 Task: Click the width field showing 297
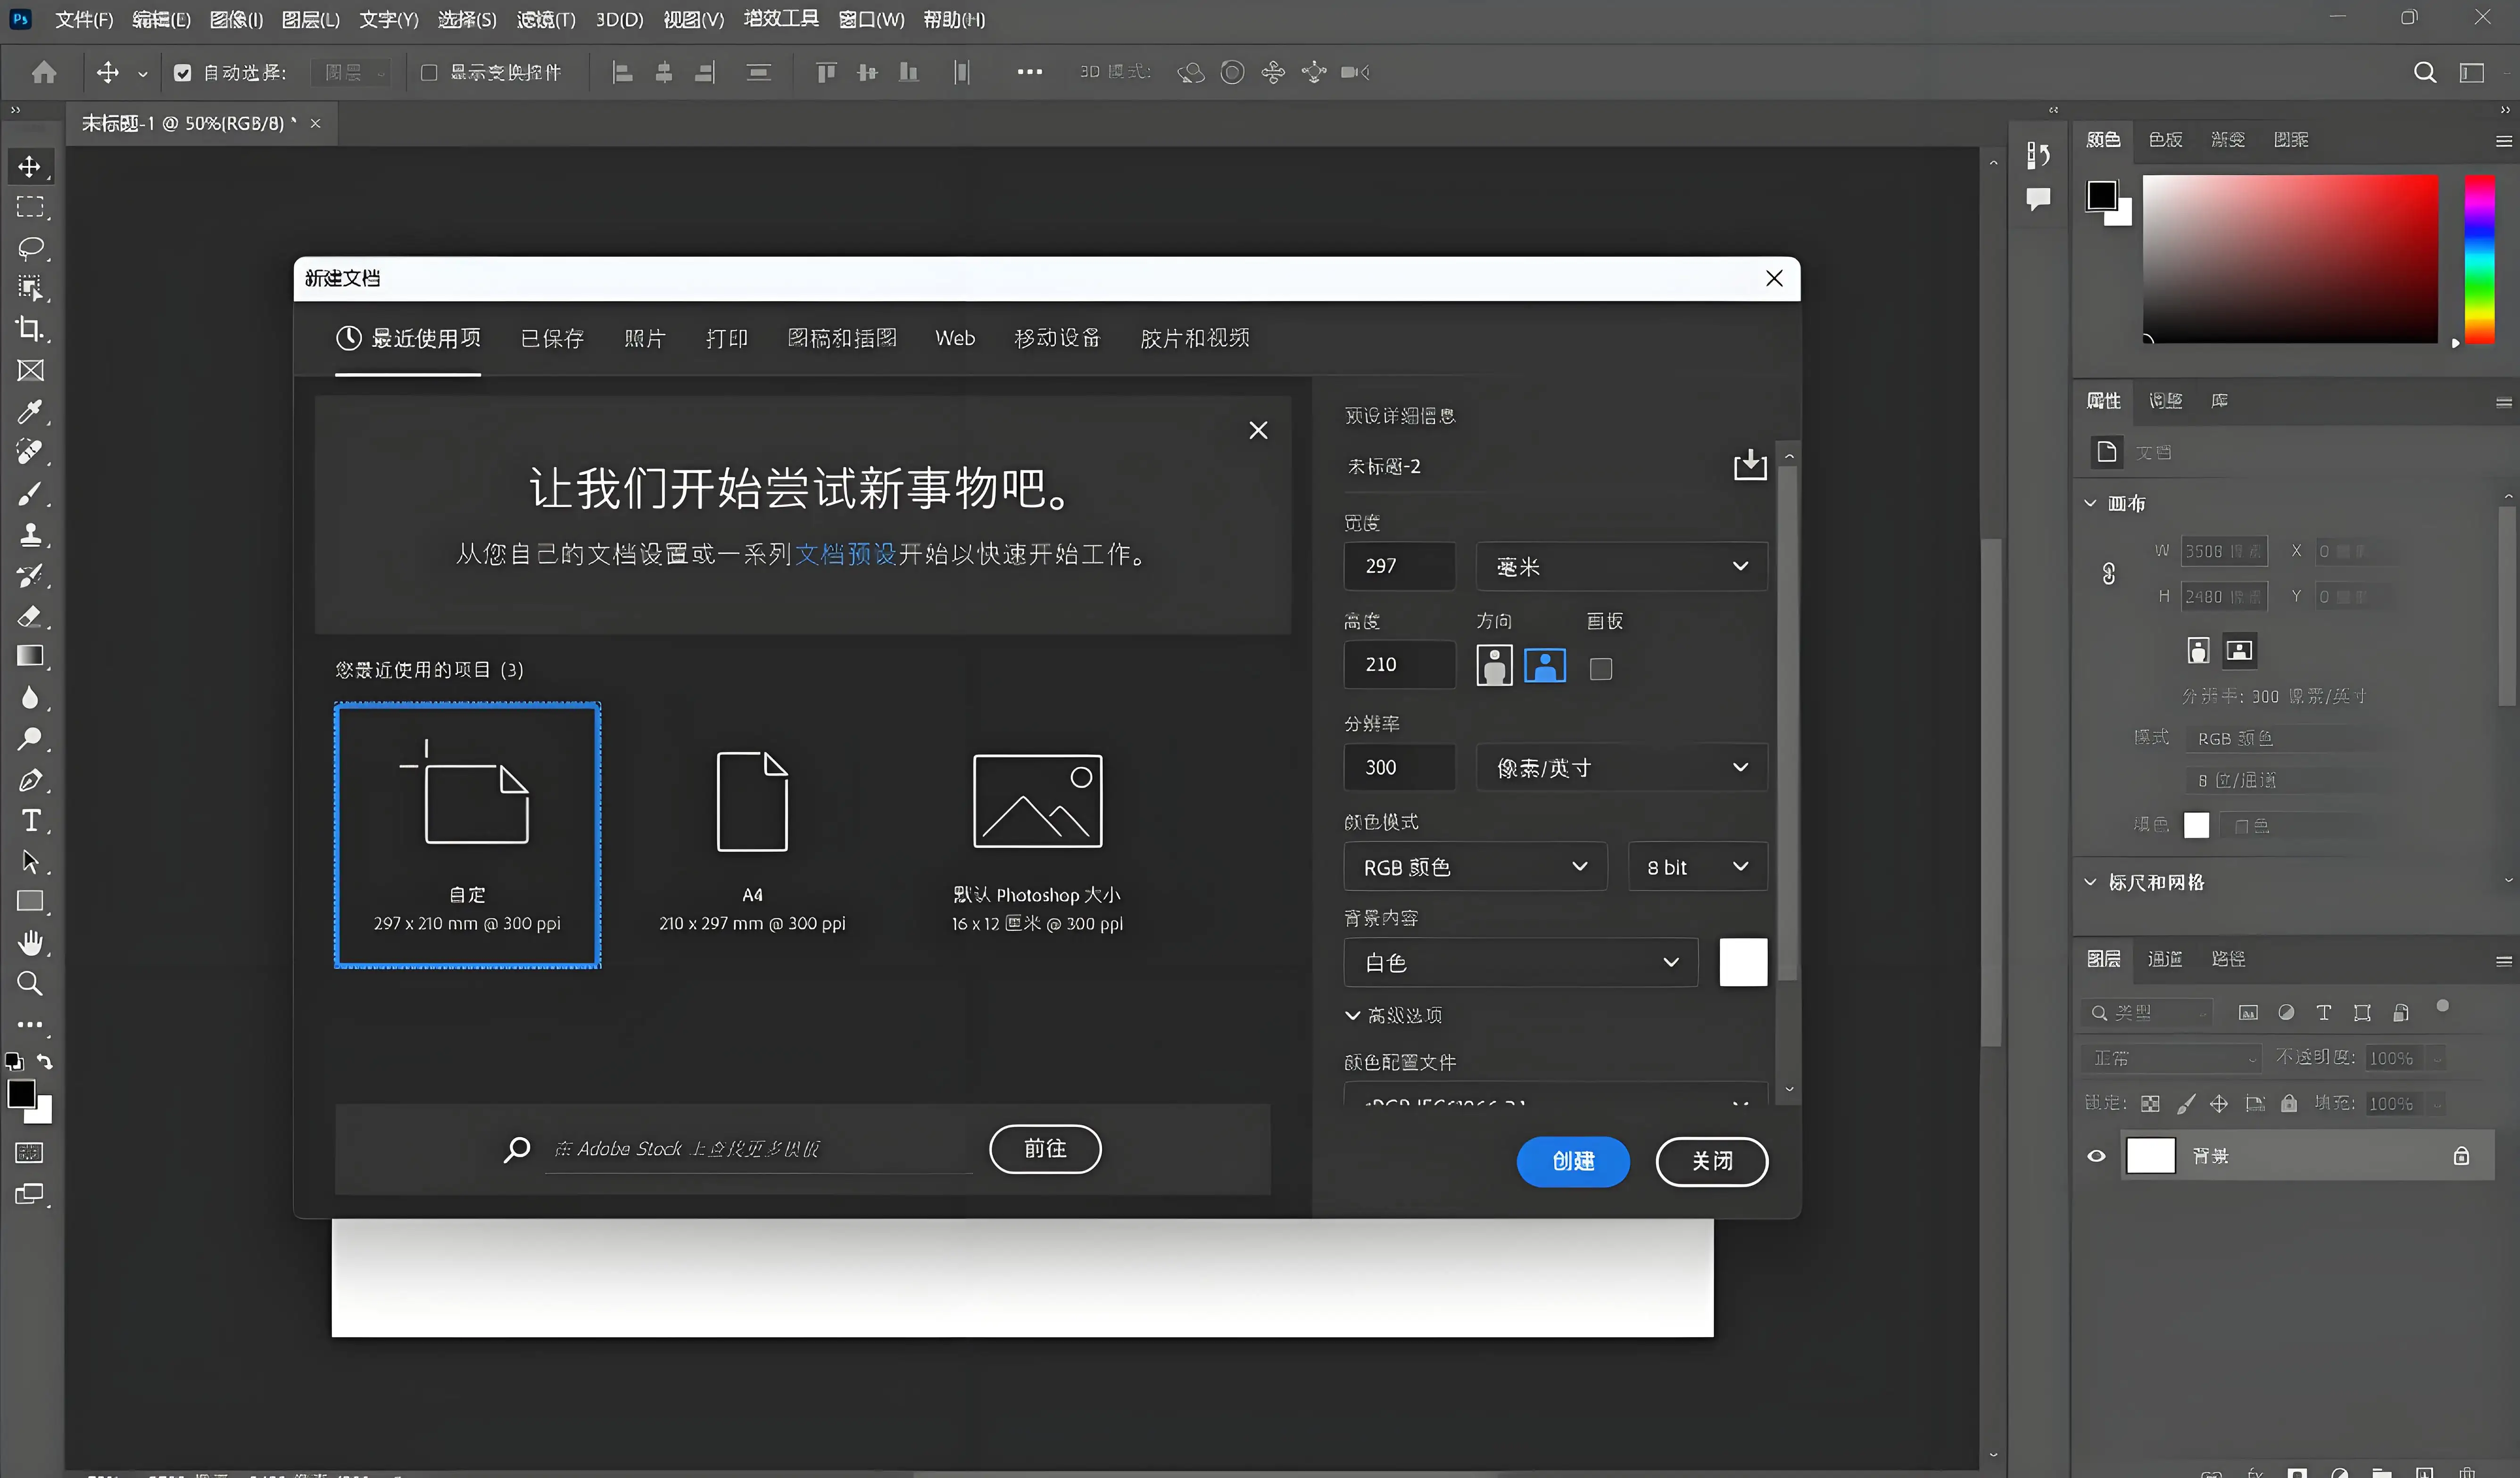tap(1399, 567)
